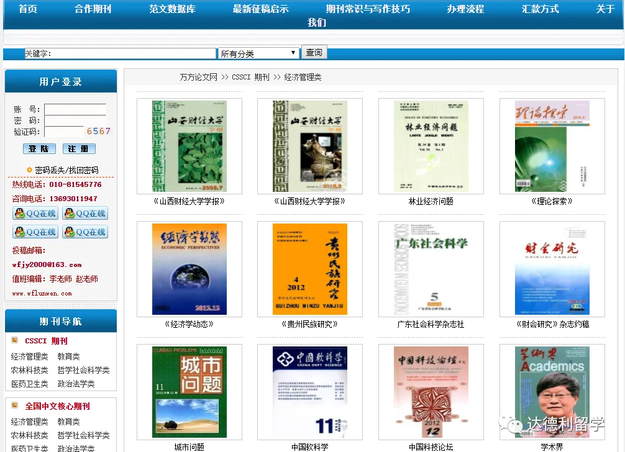Open the 密码丢失/找回密码 link
Viewport: 625px width, 452px height.
[x=66, y=170]
